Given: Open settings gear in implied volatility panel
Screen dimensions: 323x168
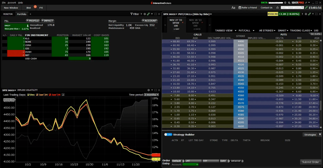Looking at the screenshot, I should coord(148,90).
